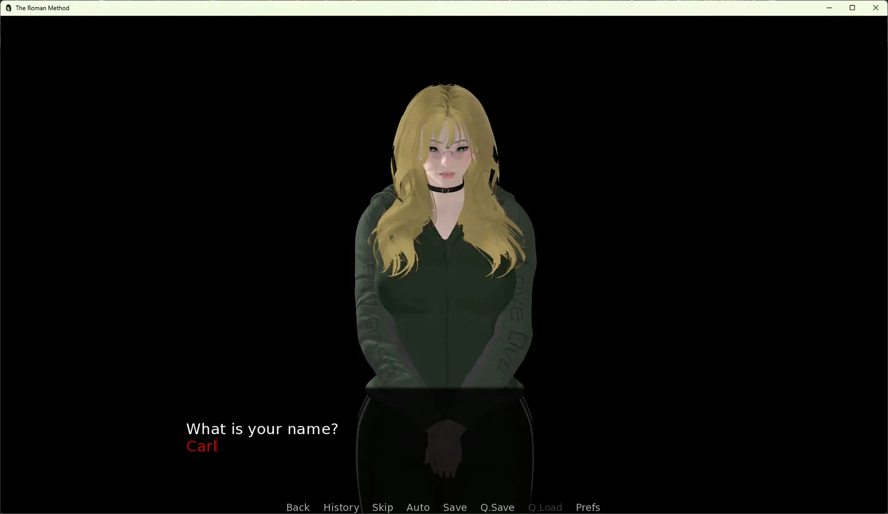
Task: Open the Prefs screen
Action: tap(588, 507)
